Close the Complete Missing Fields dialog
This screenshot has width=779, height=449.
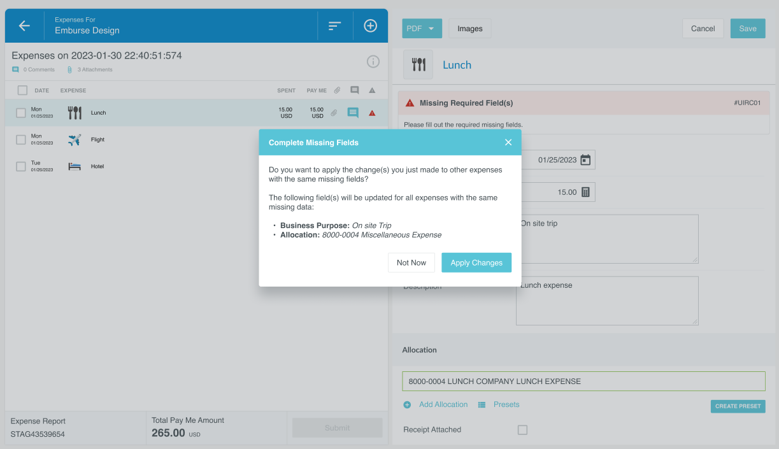[508, 143]
